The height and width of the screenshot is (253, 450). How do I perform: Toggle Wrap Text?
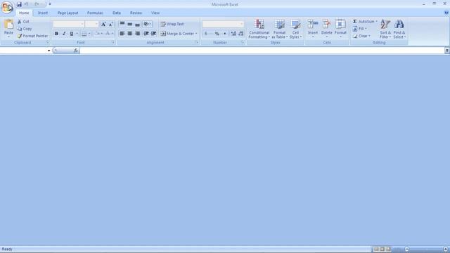(172, 24)
